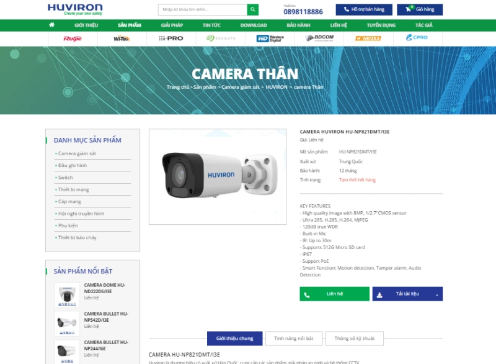Click the search keyword input field
This screenshot has width=496, height=364.
(x=203, y=9)
